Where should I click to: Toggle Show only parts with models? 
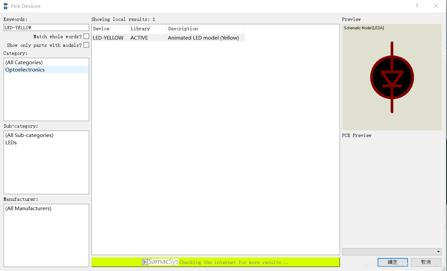(86, 45)
